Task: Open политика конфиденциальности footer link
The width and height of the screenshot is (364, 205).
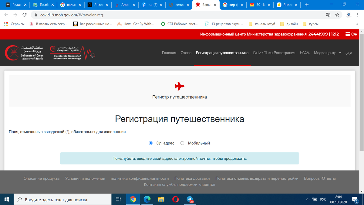Action: click(140, 179)
